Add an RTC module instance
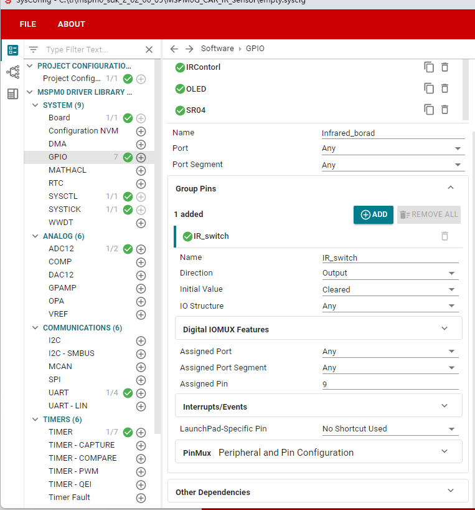Viewport: 475px width, 510px height. pos(141,184)
